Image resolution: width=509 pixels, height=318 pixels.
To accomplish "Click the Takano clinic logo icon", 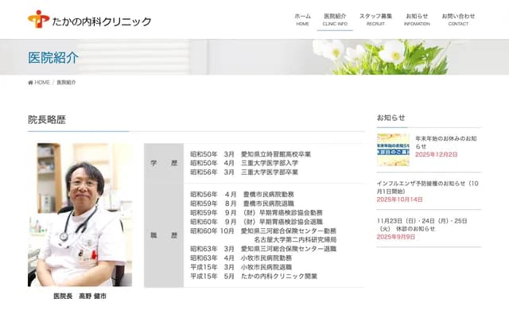I will click(39, 19).
